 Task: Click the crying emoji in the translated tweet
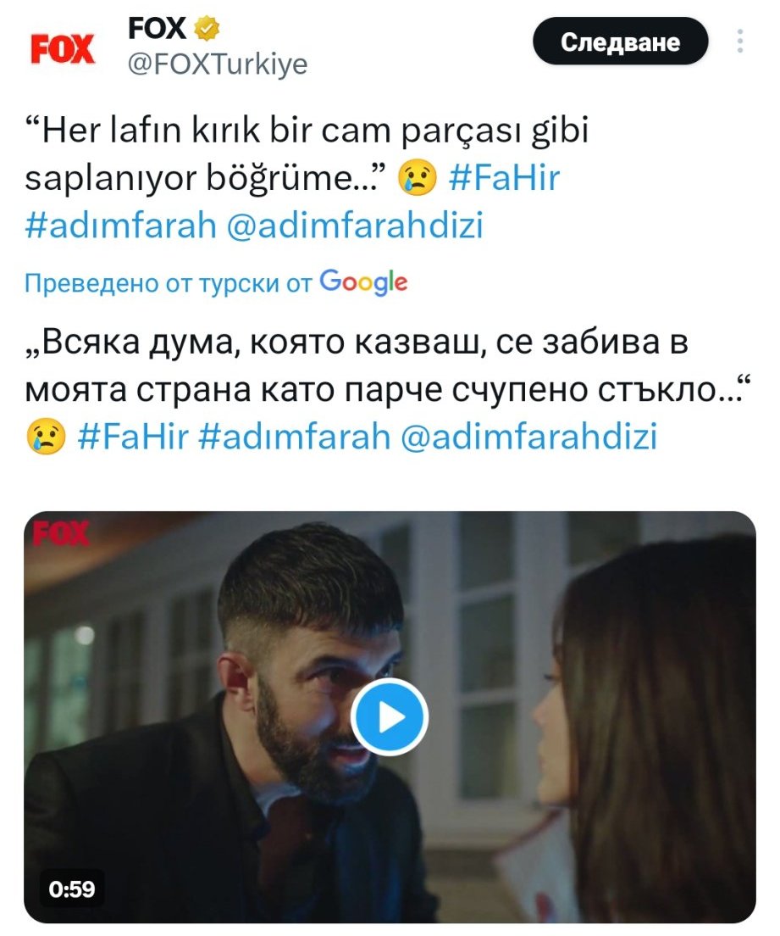click(46, 437)
